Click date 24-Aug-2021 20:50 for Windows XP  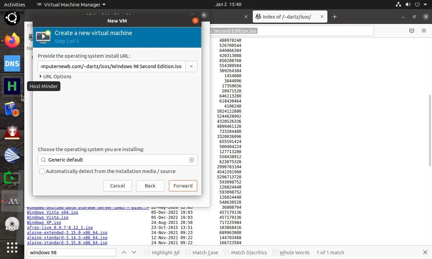point(172,223)
